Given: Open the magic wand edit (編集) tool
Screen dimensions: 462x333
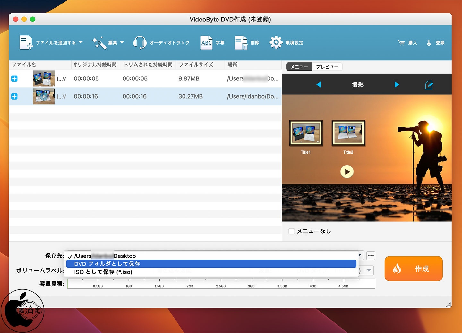Looking at the screenshot, I should 99,43.
